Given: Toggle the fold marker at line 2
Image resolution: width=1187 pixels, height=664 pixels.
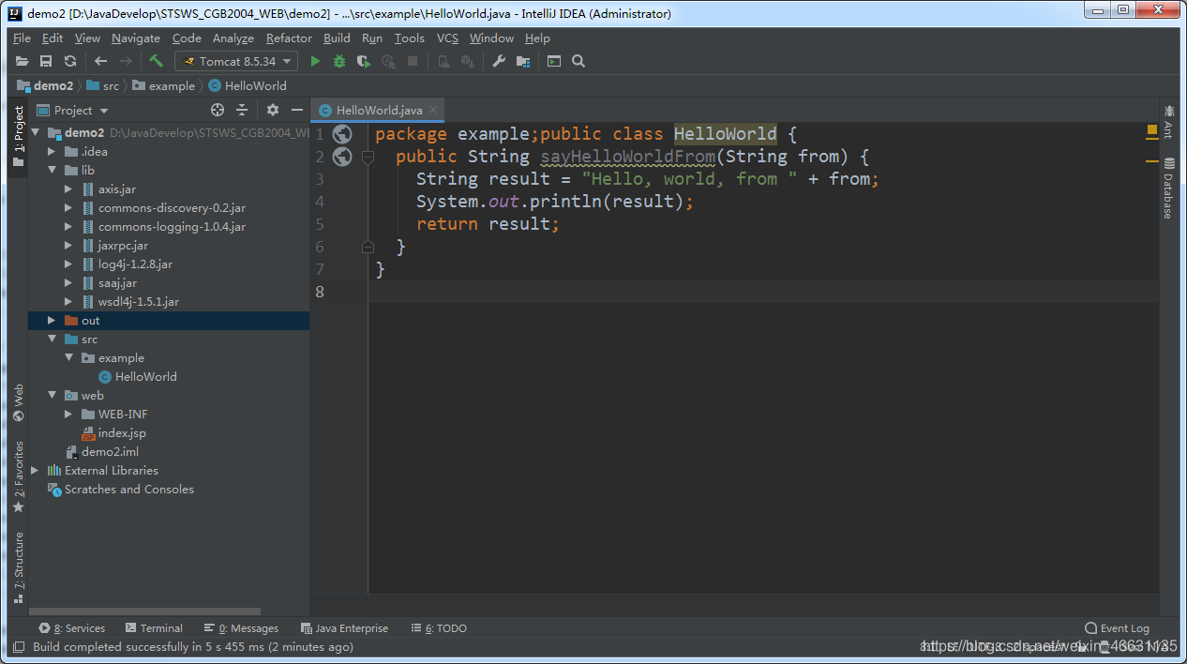Looking at the screenshot, I should pyautogui.click(x=368, y=157).
